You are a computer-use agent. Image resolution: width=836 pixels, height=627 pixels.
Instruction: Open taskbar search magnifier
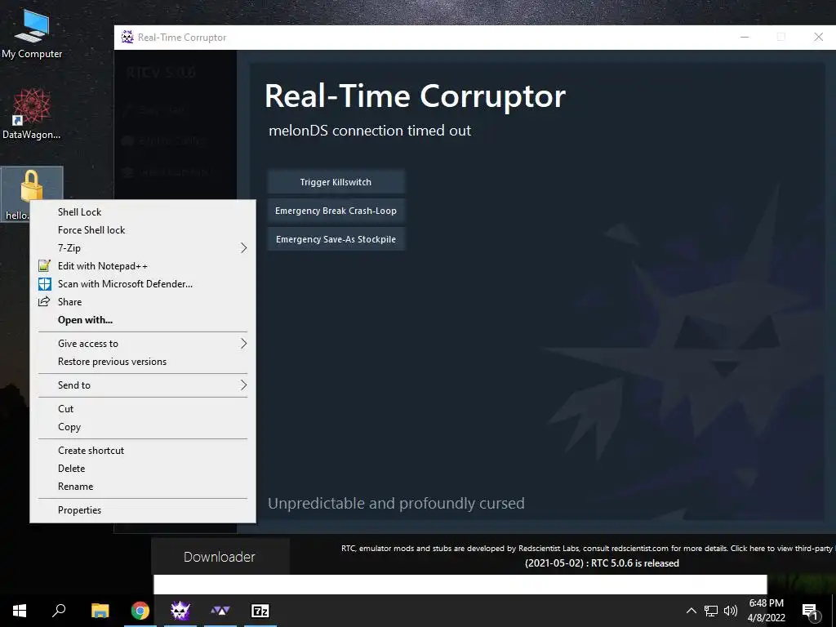(x=59, y=611)
